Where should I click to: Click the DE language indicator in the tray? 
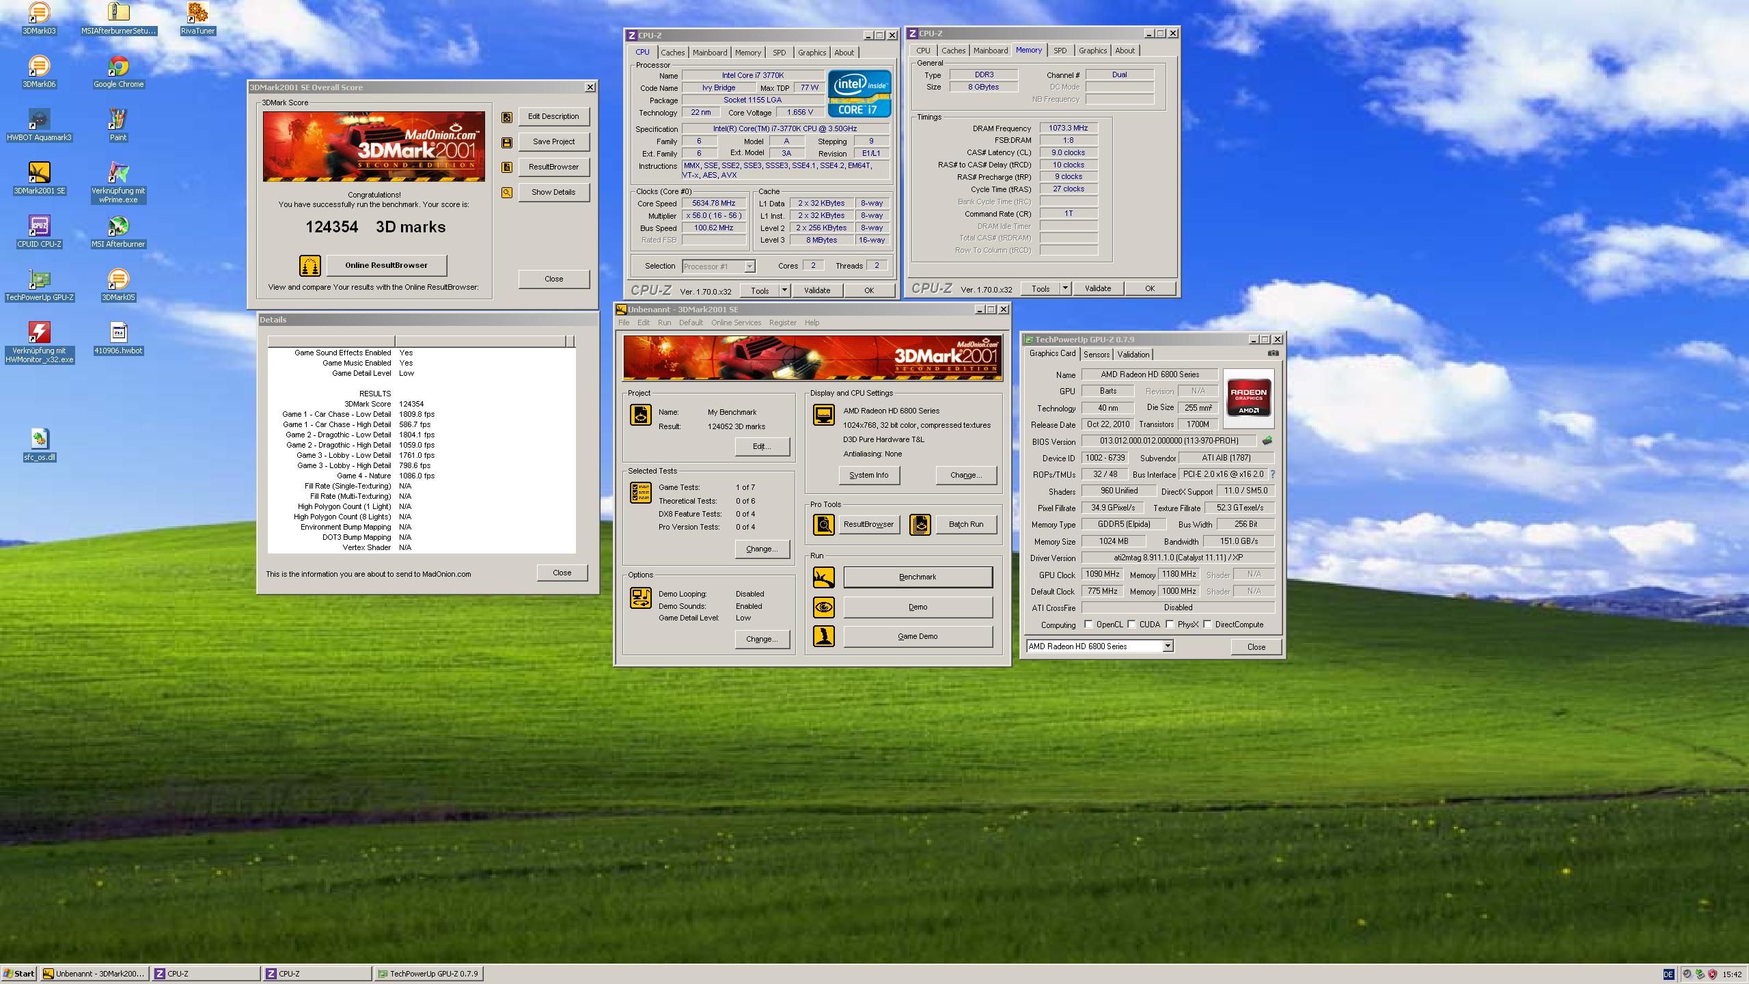1668,974
